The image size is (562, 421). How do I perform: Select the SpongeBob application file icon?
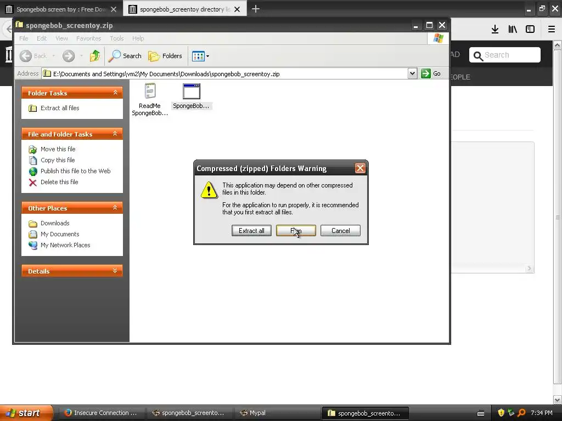point(192,91)
